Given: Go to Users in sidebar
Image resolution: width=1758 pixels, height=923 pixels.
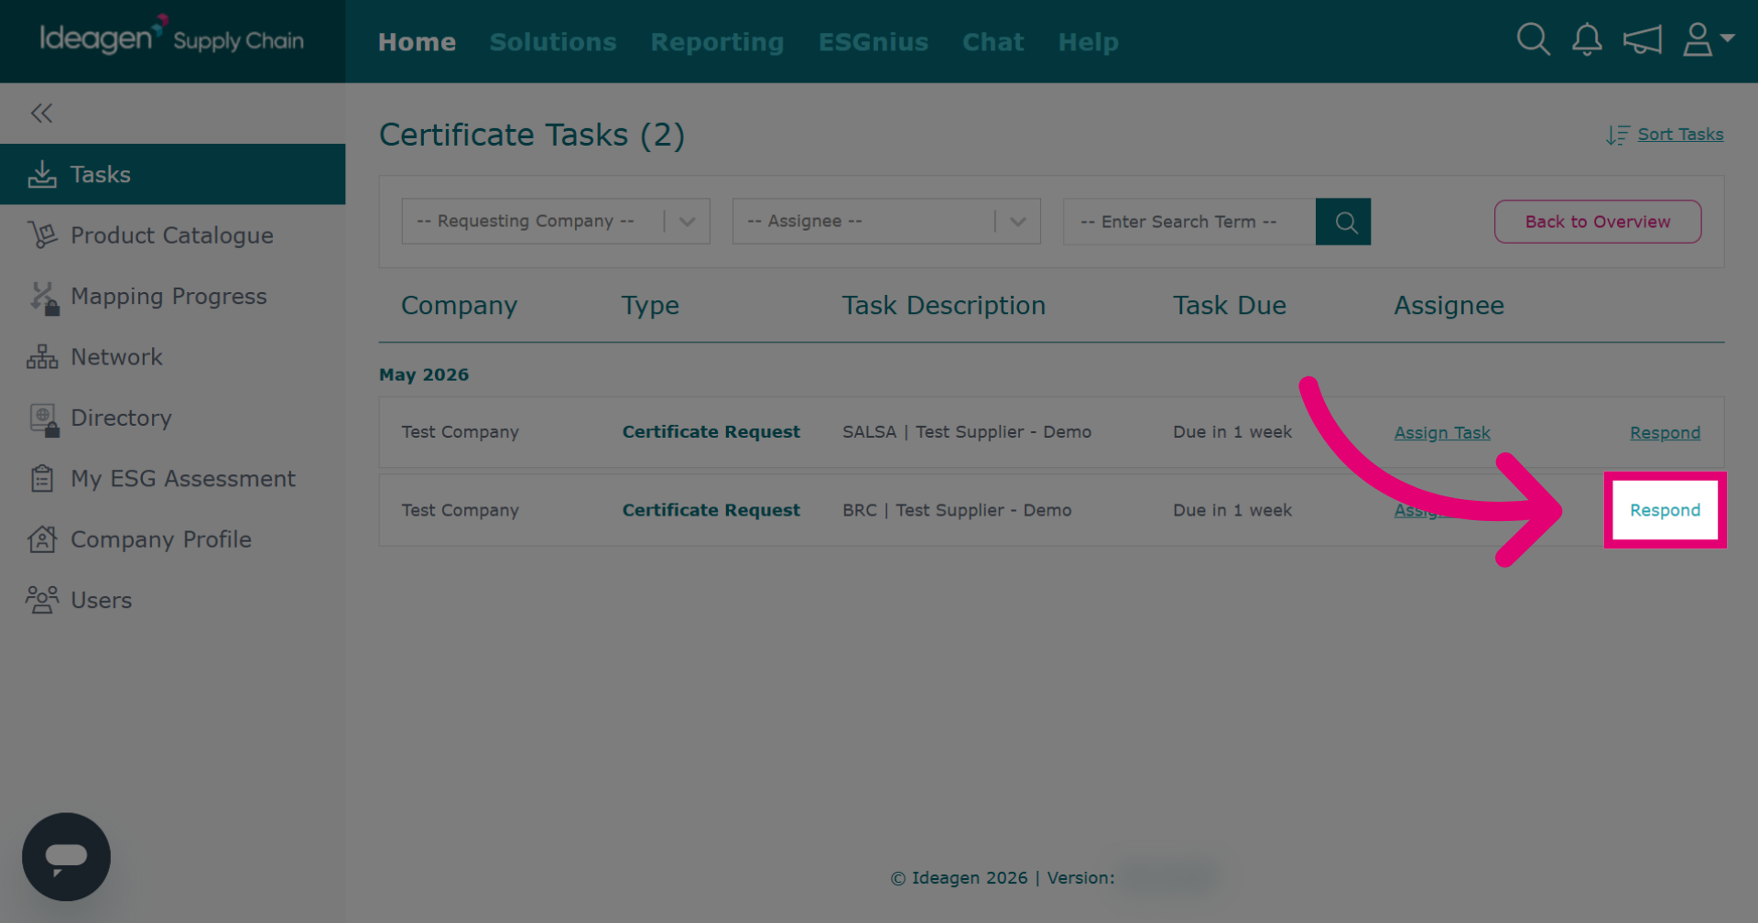Looking at the screenshot, I should [173, 600].
